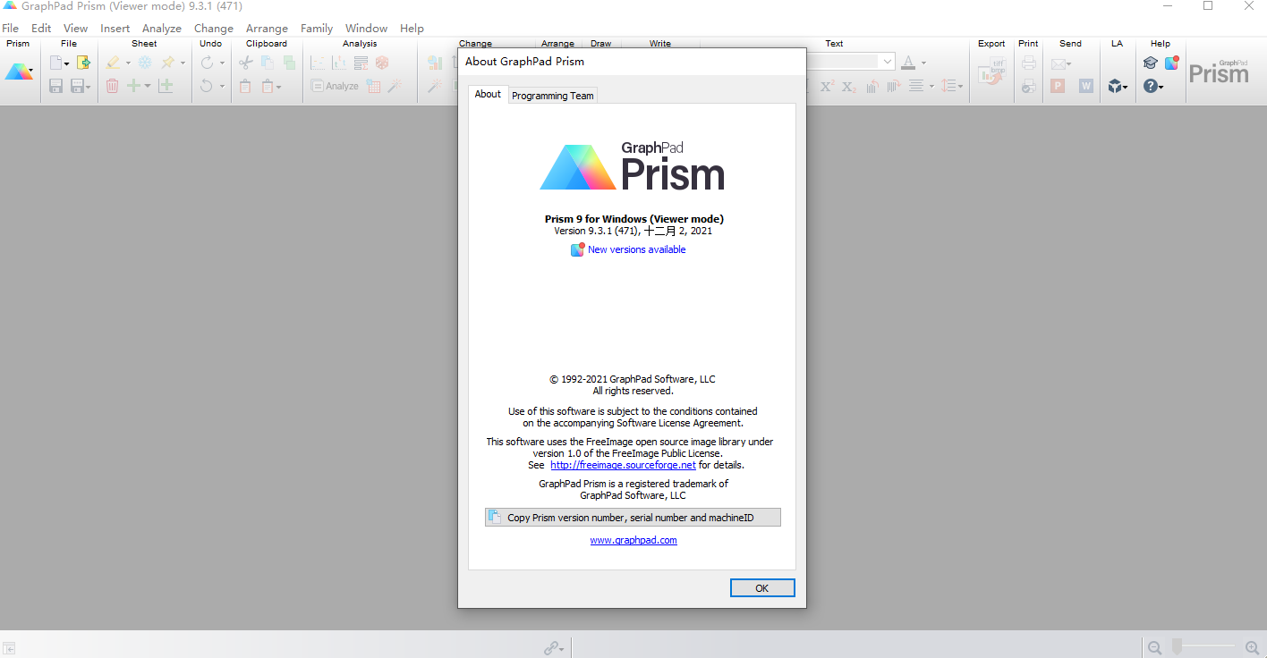The height and width of the screenshot is (658, 1267).
Task: Open the font name combo box
Action: (850, 62)
